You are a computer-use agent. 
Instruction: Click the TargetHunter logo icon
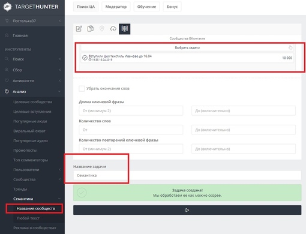[7, 7]
